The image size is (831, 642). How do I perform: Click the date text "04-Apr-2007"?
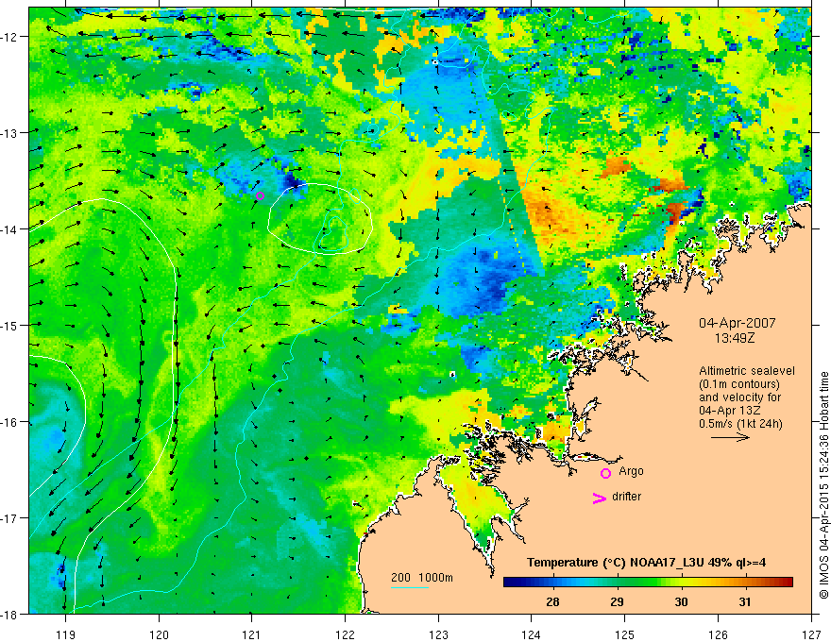click(737, 323)
